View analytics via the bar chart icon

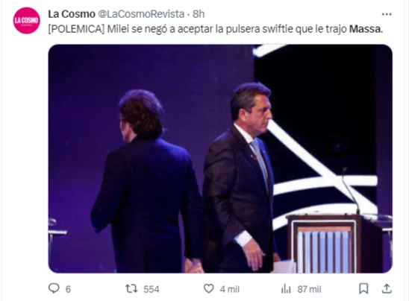286,289
